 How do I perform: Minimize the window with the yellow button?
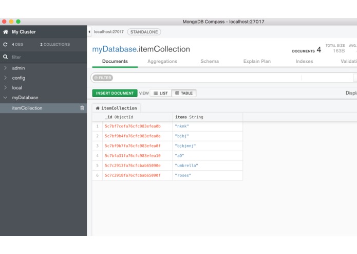[11, 22]
